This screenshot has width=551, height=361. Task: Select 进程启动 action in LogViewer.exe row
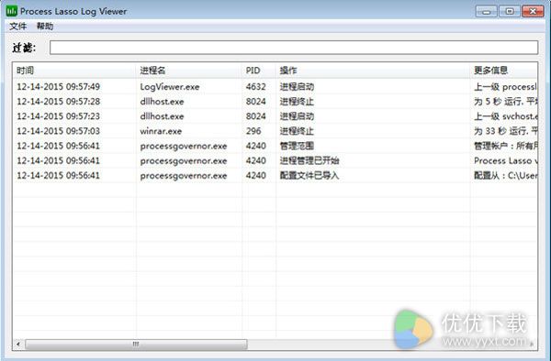[297, 86]
